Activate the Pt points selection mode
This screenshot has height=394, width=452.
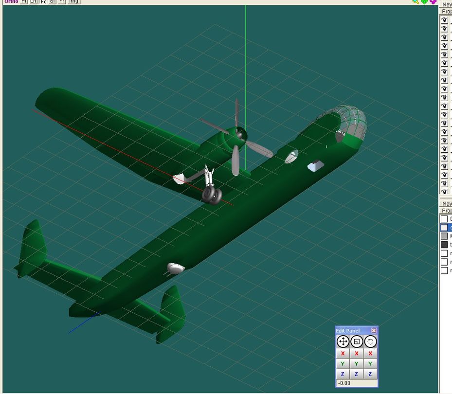(24, 1)
